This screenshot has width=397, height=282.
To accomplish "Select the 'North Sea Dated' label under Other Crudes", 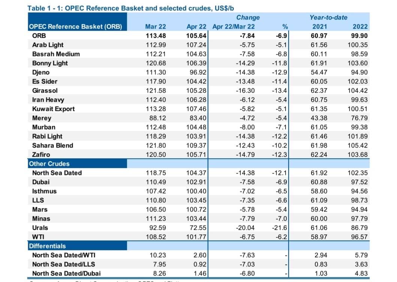I will click(57, 173).
